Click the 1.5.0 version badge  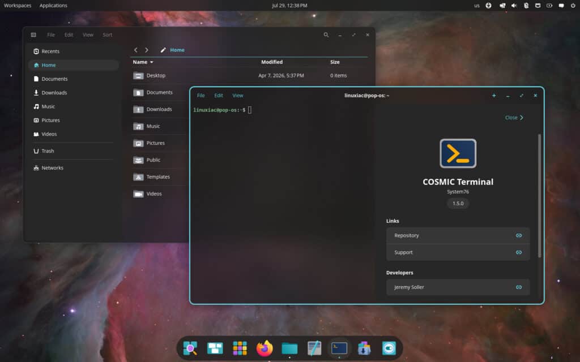point(458,204)
